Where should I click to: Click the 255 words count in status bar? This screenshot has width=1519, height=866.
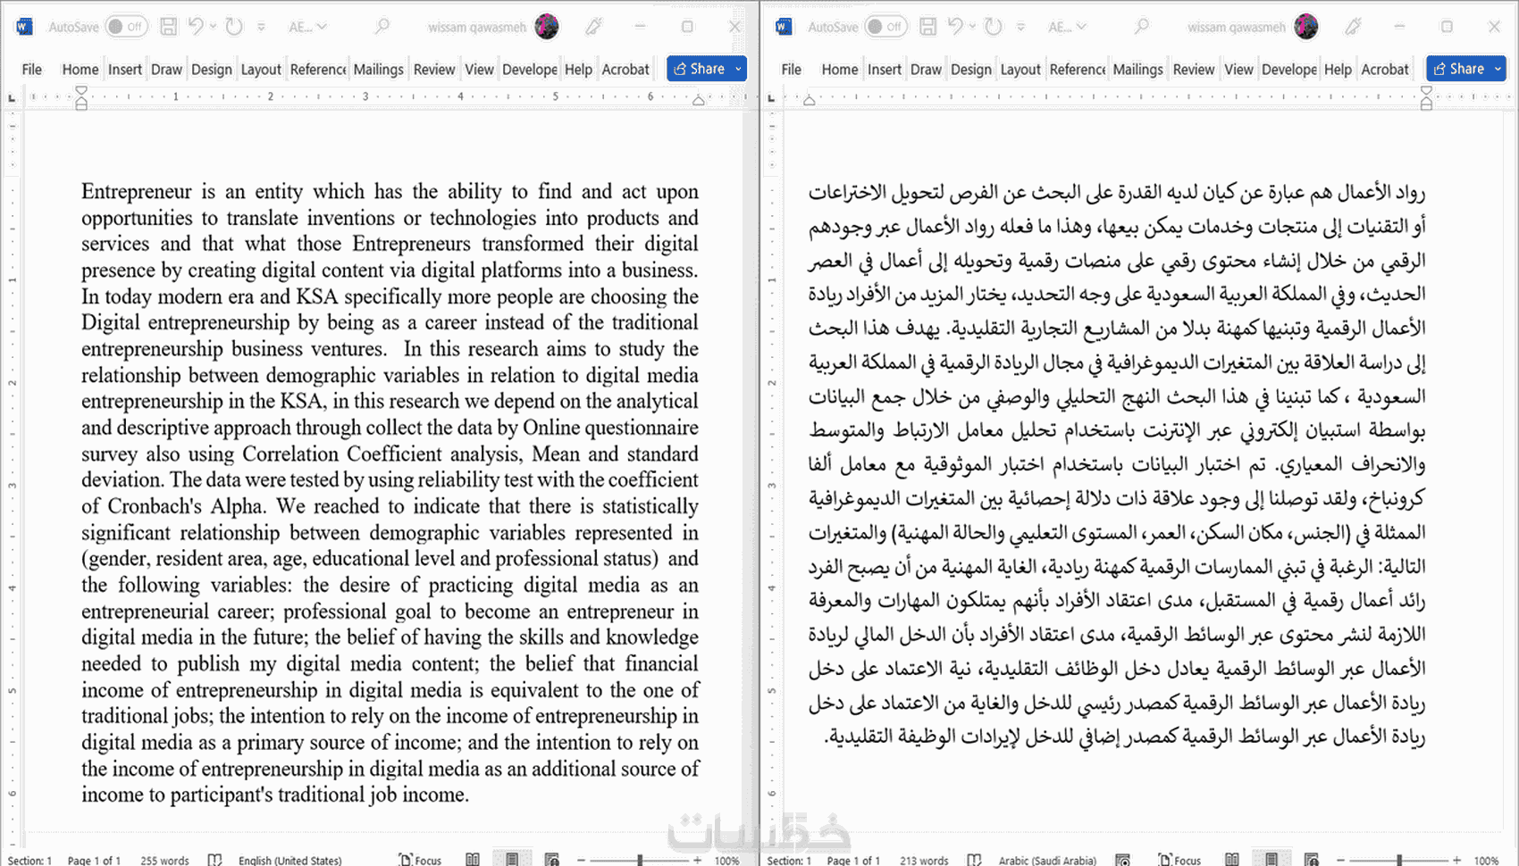click(164, 860)
